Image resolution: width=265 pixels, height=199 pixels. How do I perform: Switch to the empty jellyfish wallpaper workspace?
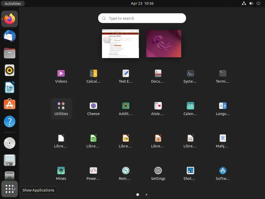point(164,44)
